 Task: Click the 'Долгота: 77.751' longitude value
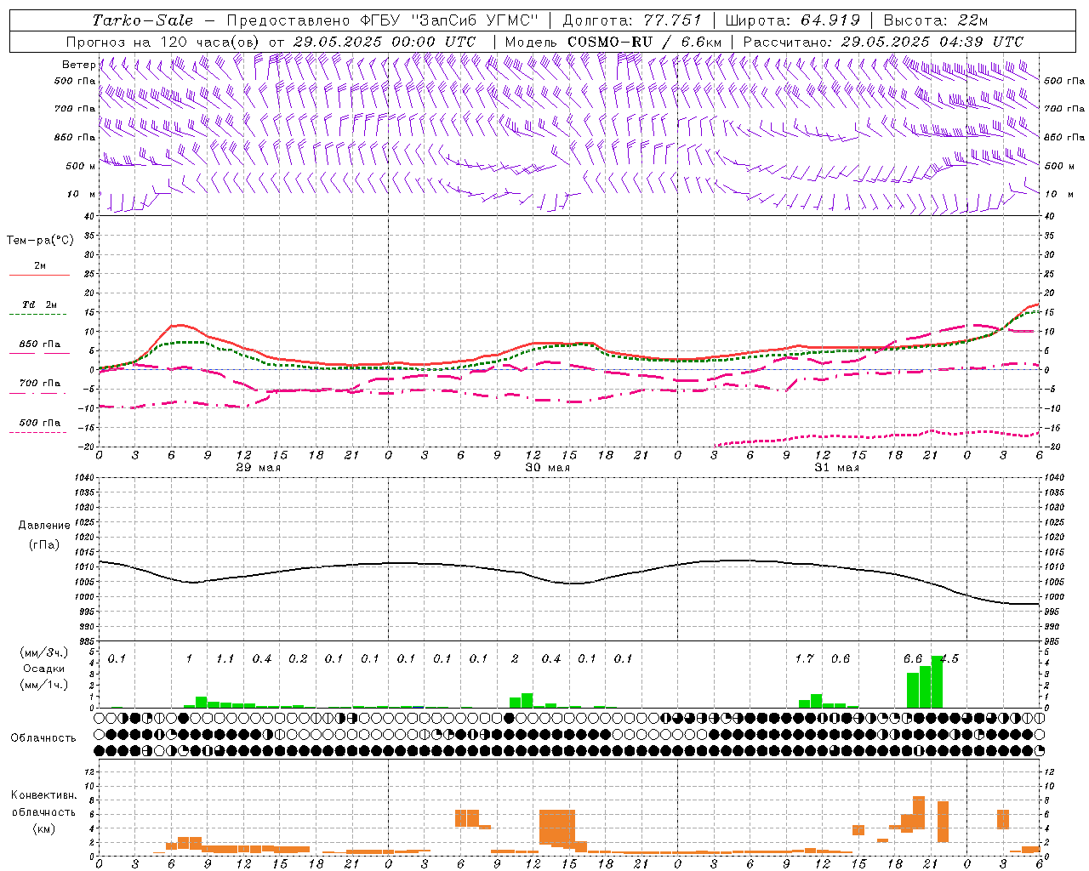tap(631, 20)
